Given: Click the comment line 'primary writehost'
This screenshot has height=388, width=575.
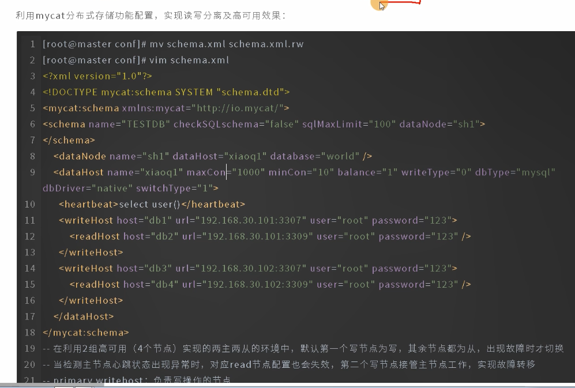Looking at the screenshot, I should pos(137,380).
